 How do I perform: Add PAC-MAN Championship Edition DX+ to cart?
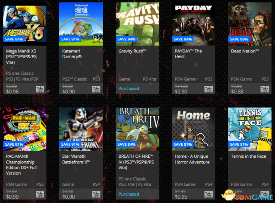(x=40, y=194)
